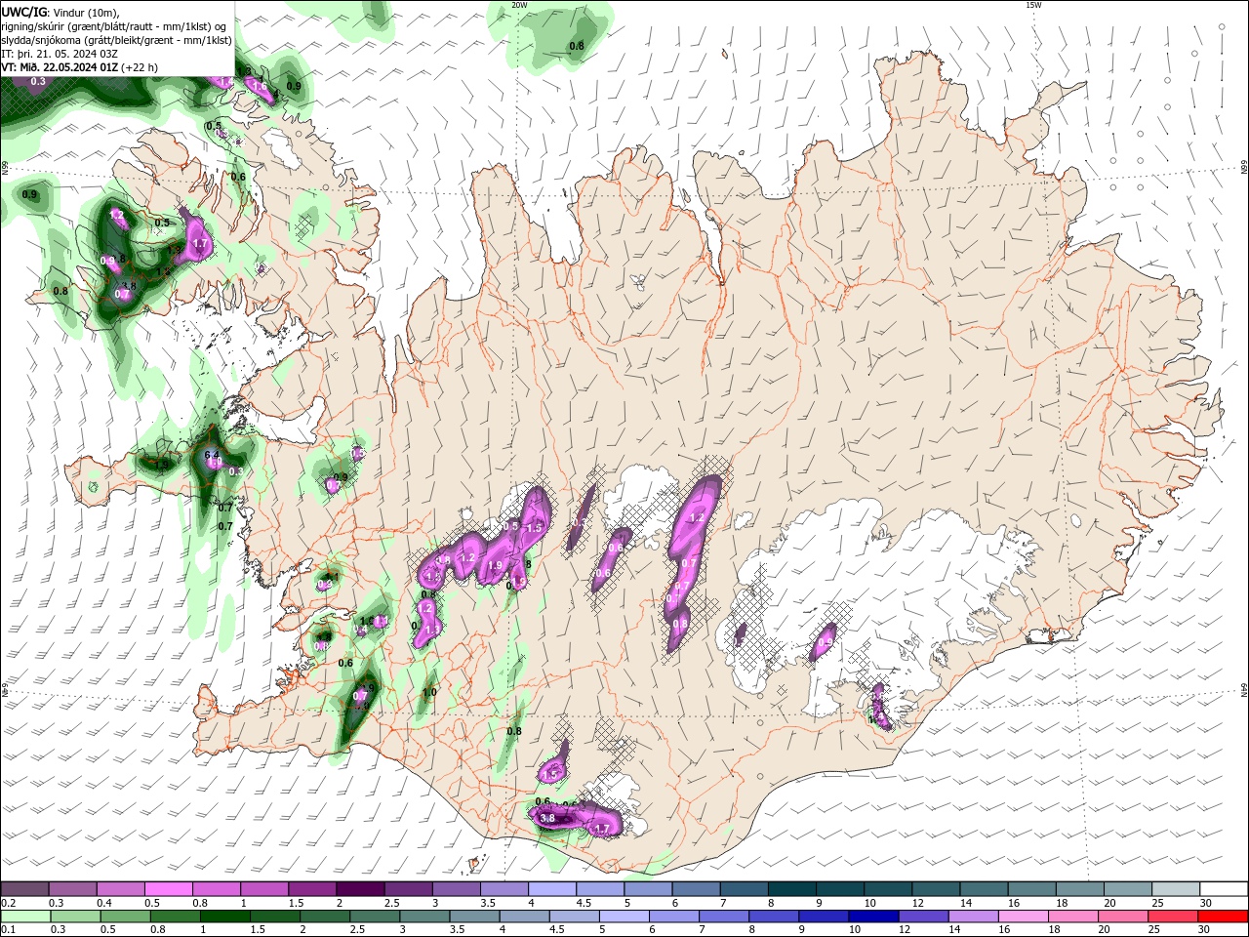
Task: Click the top-row lavender swatch starting at 4
Action: [551, 889]
